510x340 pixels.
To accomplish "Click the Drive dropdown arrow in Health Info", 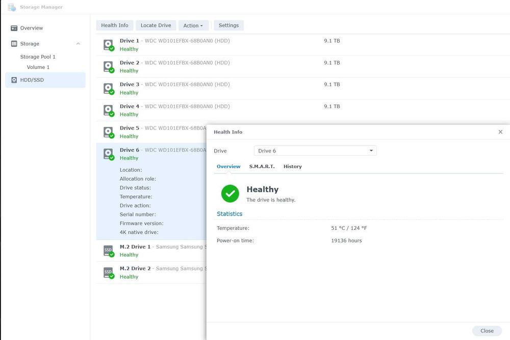I will click(371, 151).
